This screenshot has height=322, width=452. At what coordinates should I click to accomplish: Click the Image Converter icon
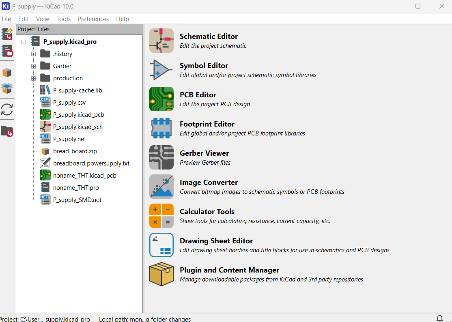(x=161, y=187)
